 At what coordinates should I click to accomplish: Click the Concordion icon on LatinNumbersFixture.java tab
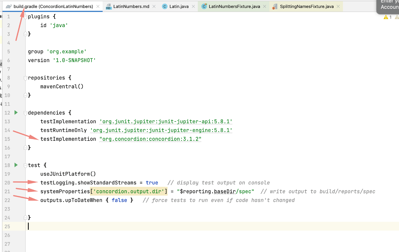(x=204, y=6)
